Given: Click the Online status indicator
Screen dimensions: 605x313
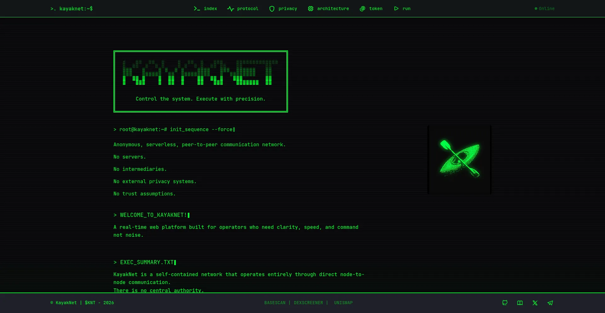Looking at the screenshot, I should [544, 9].
